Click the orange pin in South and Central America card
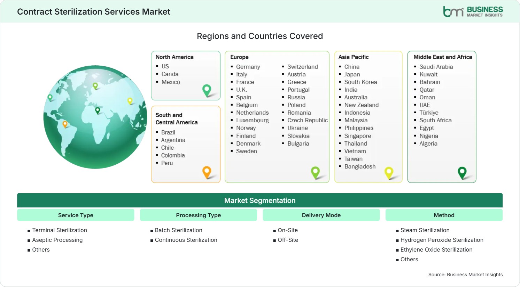The height and width of the screenshot is (287, 520). coord(207,172)
